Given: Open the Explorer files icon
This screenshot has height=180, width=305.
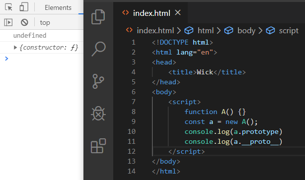Looking at the screenshot, I should click(98, 17).
